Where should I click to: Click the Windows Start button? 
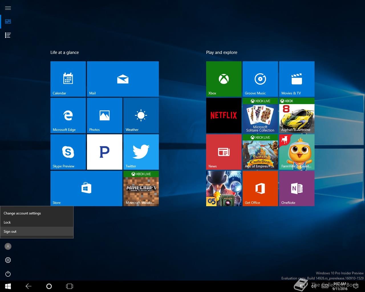pos(8,286)
